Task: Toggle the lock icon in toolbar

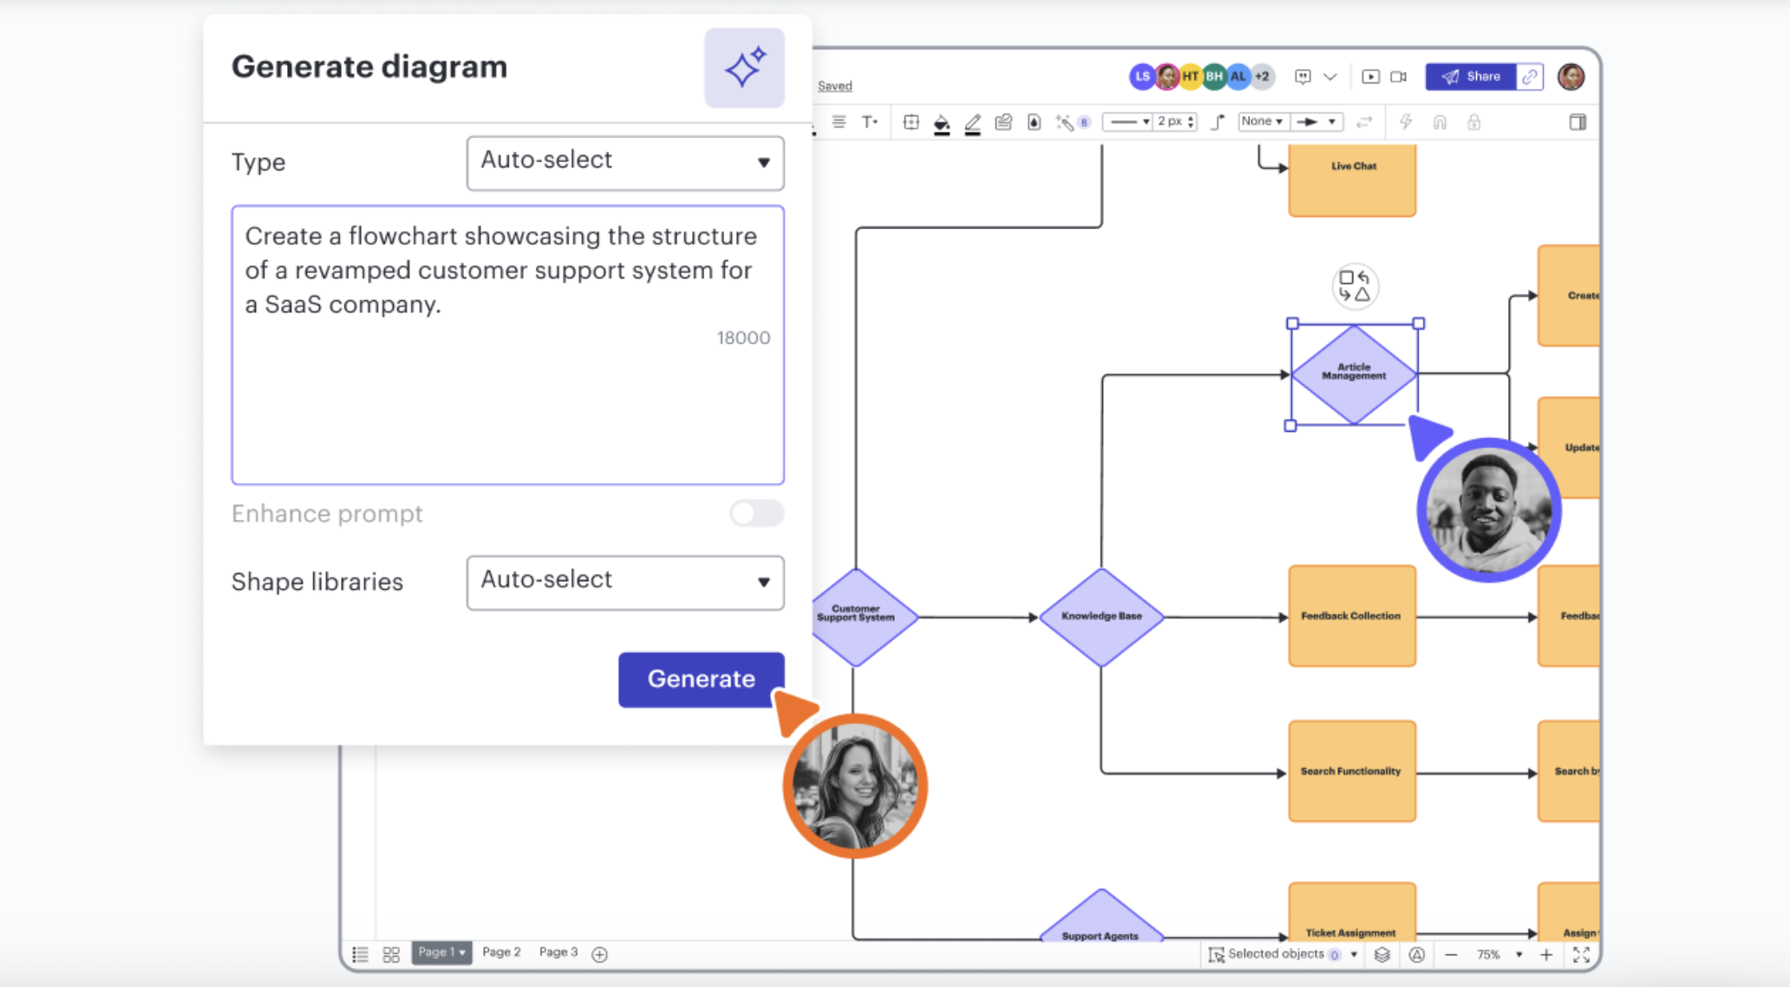Action: tap(1473, 122)
